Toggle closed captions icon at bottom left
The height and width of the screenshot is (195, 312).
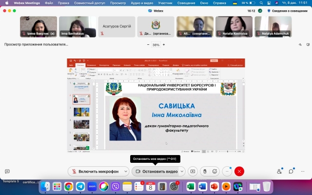click(x=7, y=171)
